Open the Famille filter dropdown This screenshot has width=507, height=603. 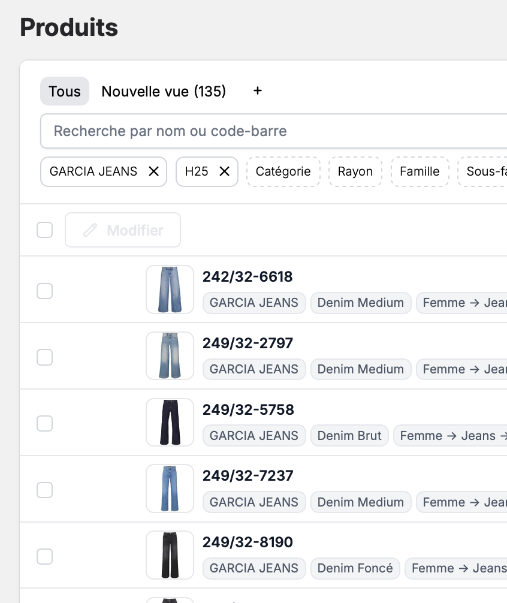(420, 171)
